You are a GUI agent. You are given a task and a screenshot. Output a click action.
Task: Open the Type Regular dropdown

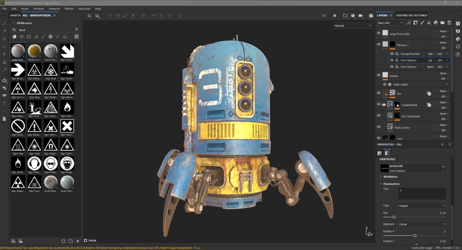[x=422, y=206]
